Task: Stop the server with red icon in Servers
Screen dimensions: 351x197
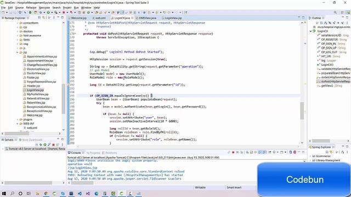Action: [x=53, y=144]
